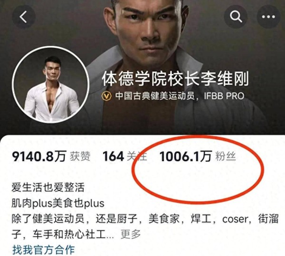Open the three-dot more options menu
Image resolution: width=285 pixels, height=256 pixels.
click(268, 17)
